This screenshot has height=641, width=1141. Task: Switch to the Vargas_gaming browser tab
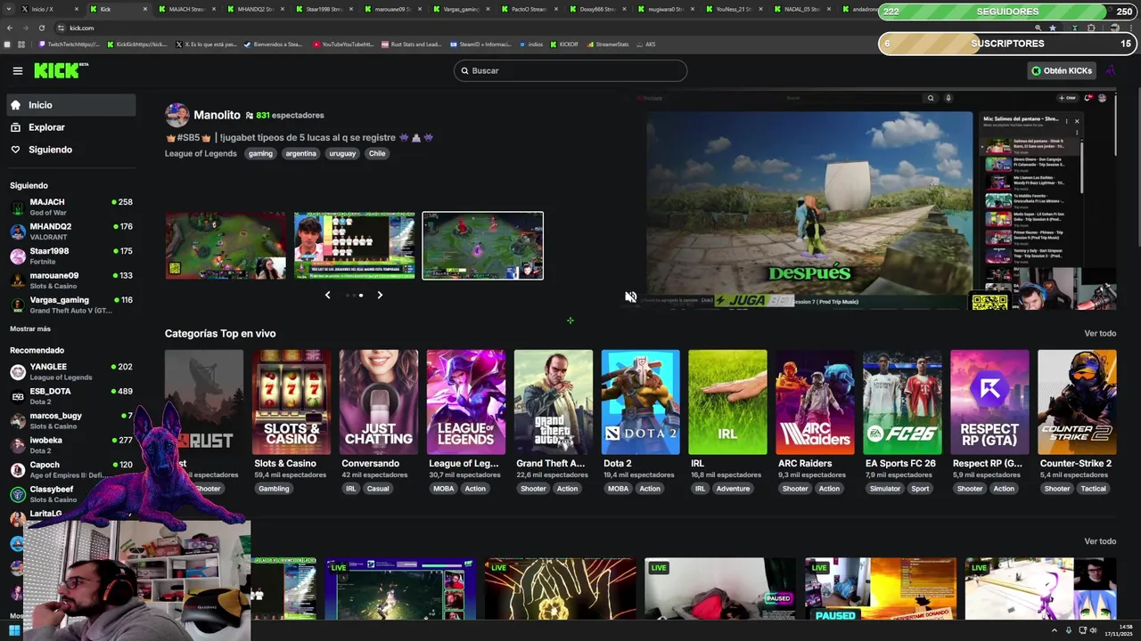[463, 9]
